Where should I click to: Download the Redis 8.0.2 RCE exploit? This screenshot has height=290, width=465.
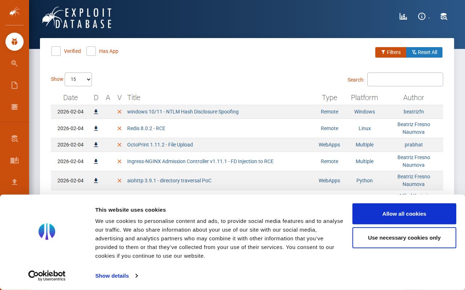coord(96,128)
